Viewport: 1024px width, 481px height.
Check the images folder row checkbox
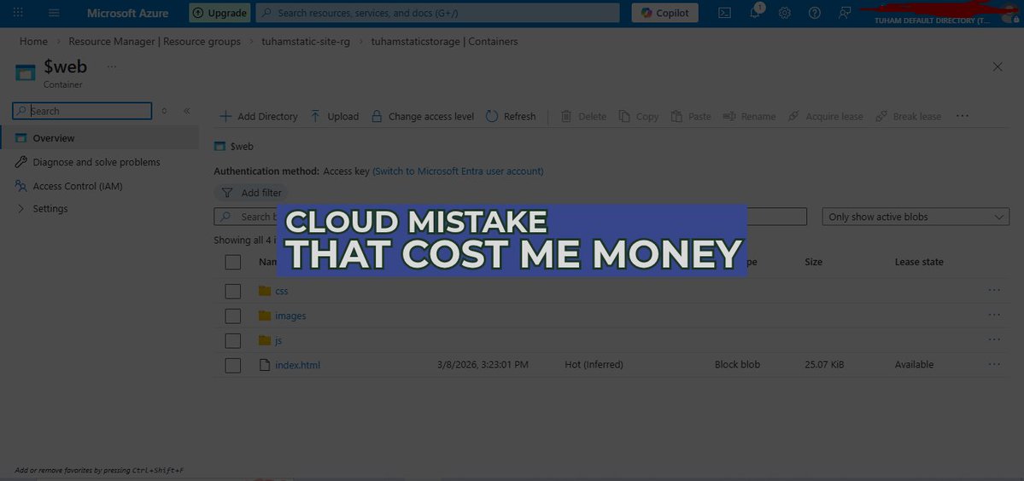tap(232, 316)
